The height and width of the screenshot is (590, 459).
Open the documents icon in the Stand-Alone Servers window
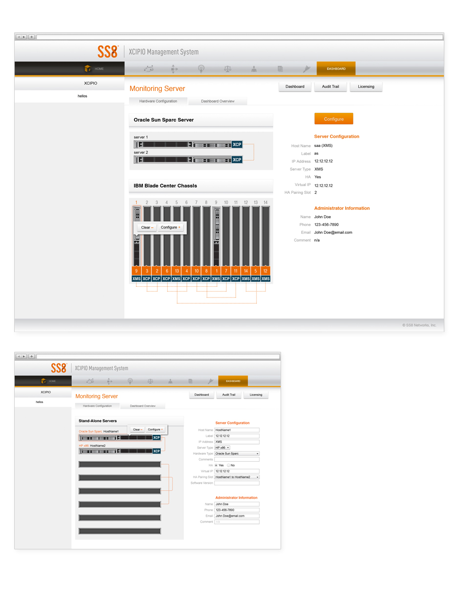(190, 381)
